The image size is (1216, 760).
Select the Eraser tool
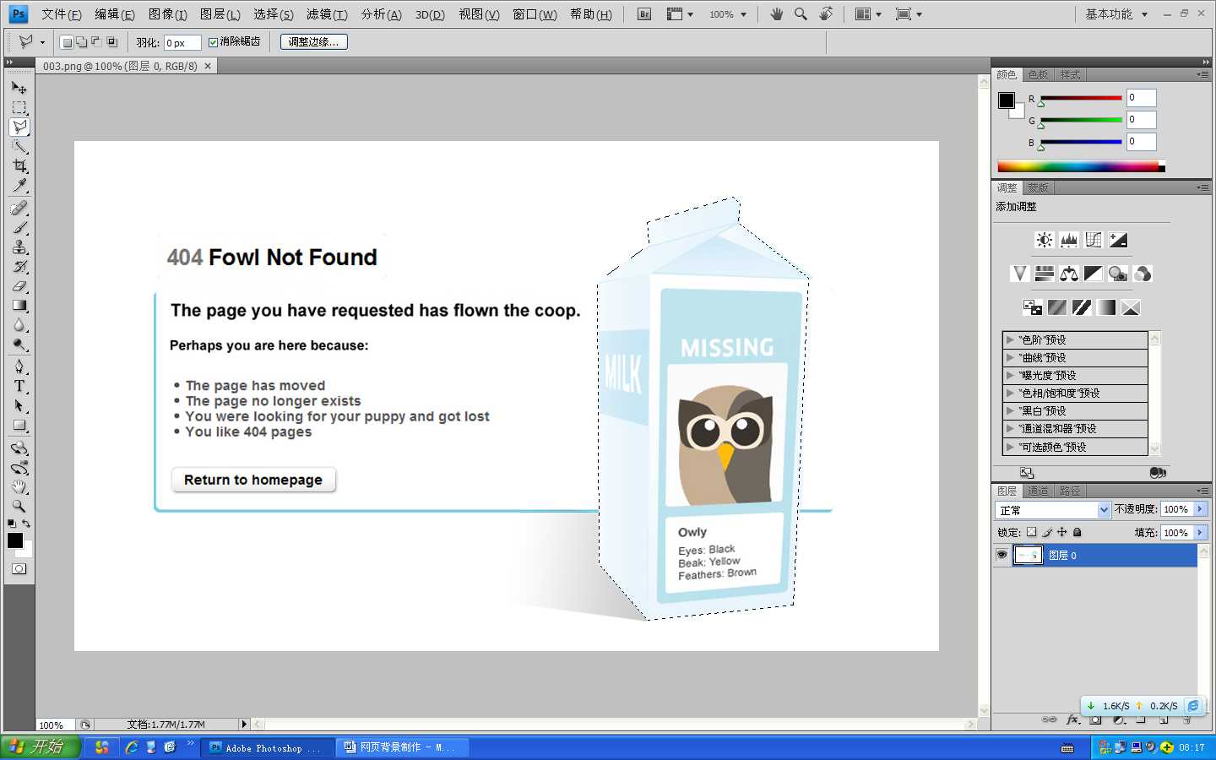pyautogui.click(x=19, y=285)
